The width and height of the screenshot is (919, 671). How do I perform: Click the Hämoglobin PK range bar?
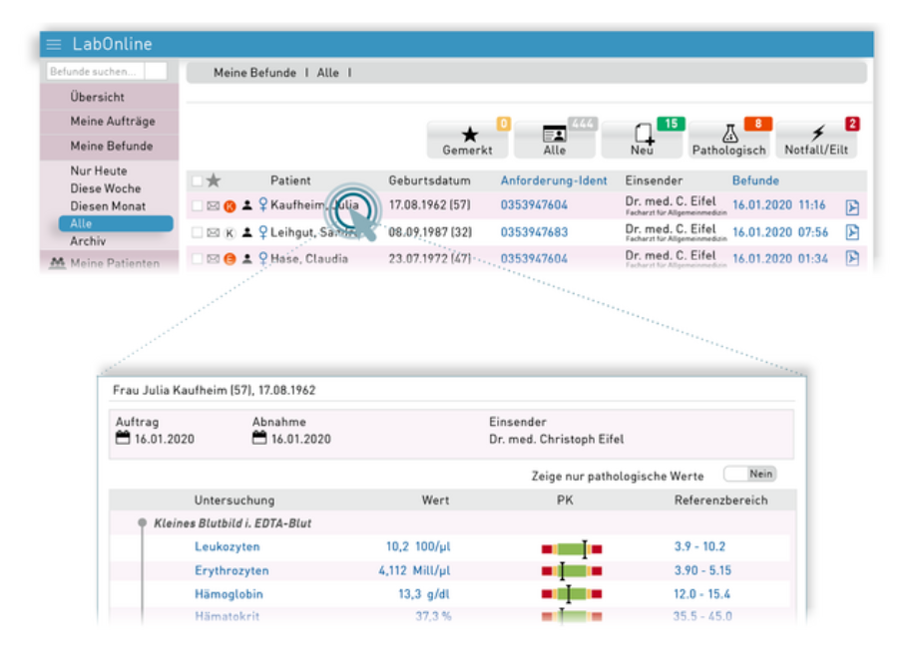click(x=572, y=593)
